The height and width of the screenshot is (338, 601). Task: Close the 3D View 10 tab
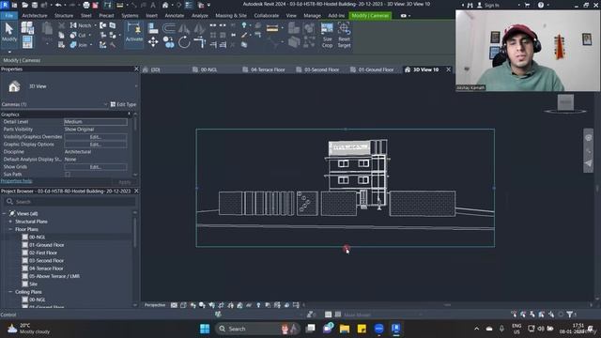tap(449, 69)
